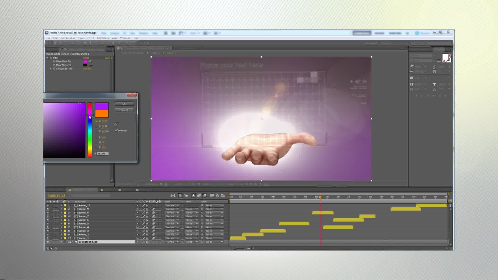Screen dimensions: 498x280
Task: Click the purple new-color preview swatch
Action: pyautogui.click(x=102, y=106)
